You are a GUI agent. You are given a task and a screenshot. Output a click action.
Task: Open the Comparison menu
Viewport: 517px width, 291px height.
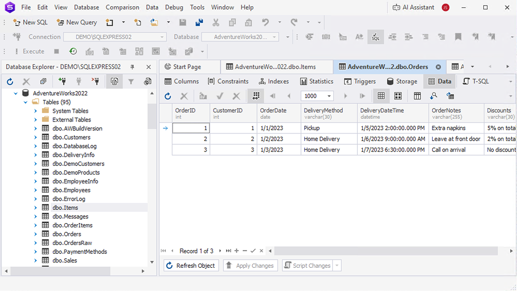click(x=122, y=7)
